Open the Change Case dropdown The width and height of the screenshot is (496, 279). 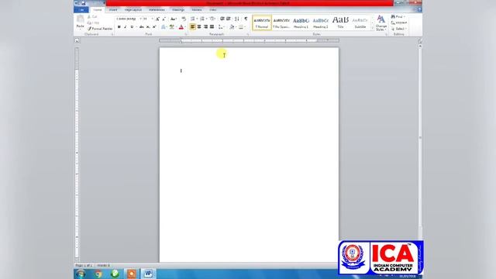[x=173, y=19]
